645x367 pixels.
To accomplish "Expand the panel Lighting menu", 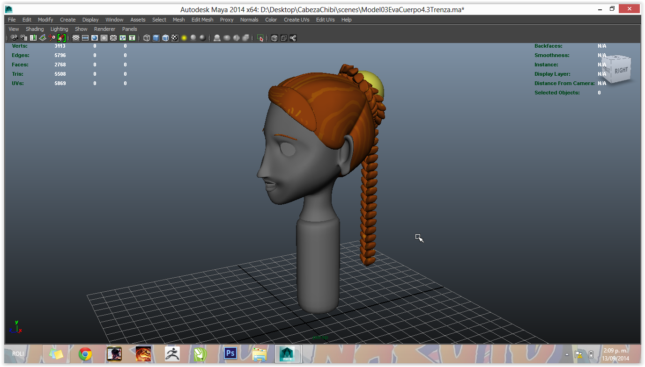I will (59, 29).
